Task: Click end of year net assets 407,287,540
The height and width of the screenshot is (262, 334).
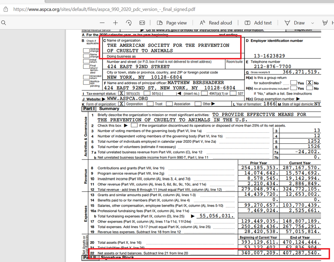Action: click(301, 253)
